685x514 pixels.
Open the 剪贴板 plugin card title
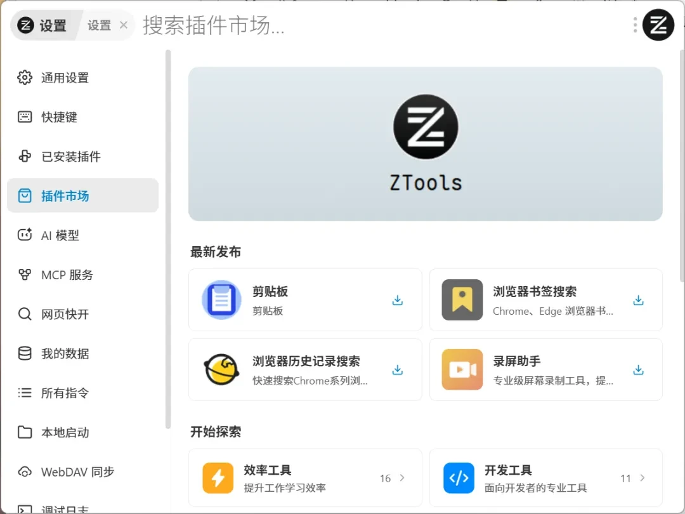point(270,291)
